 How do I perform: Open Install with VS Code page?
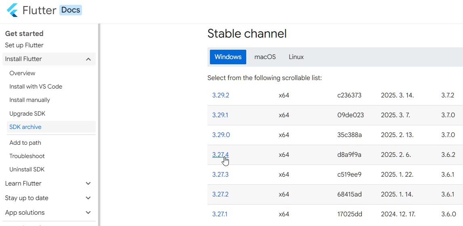pos(36,87)
